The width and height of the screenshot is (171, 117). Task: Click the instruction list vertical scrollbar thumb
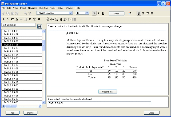(43, 45)
